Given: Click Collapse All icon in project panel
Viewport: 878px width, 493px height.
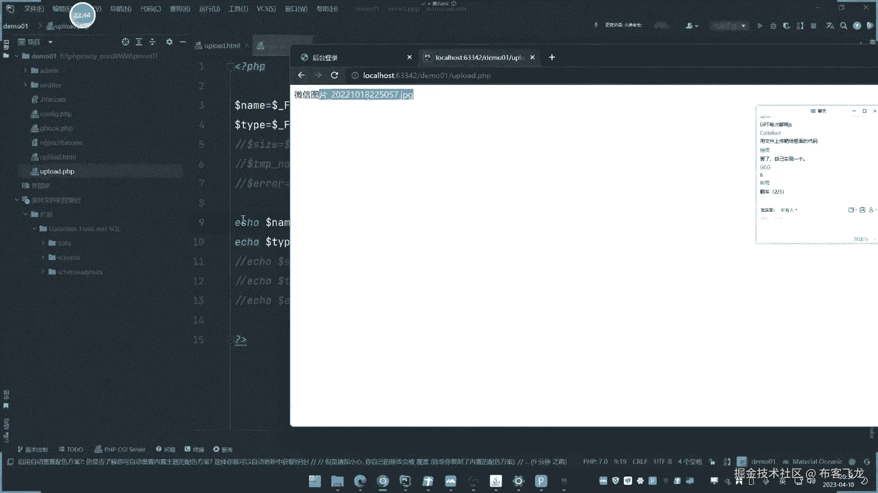Looking at the screenshot, I should click(x=152, y=42).
